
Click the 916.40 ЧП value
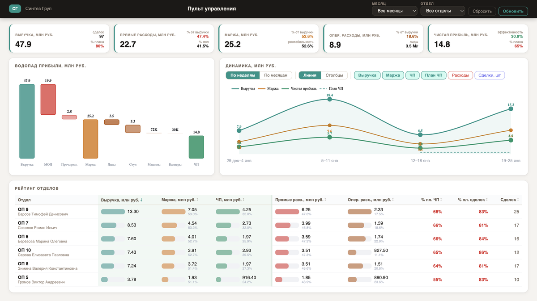pos(249,278)
